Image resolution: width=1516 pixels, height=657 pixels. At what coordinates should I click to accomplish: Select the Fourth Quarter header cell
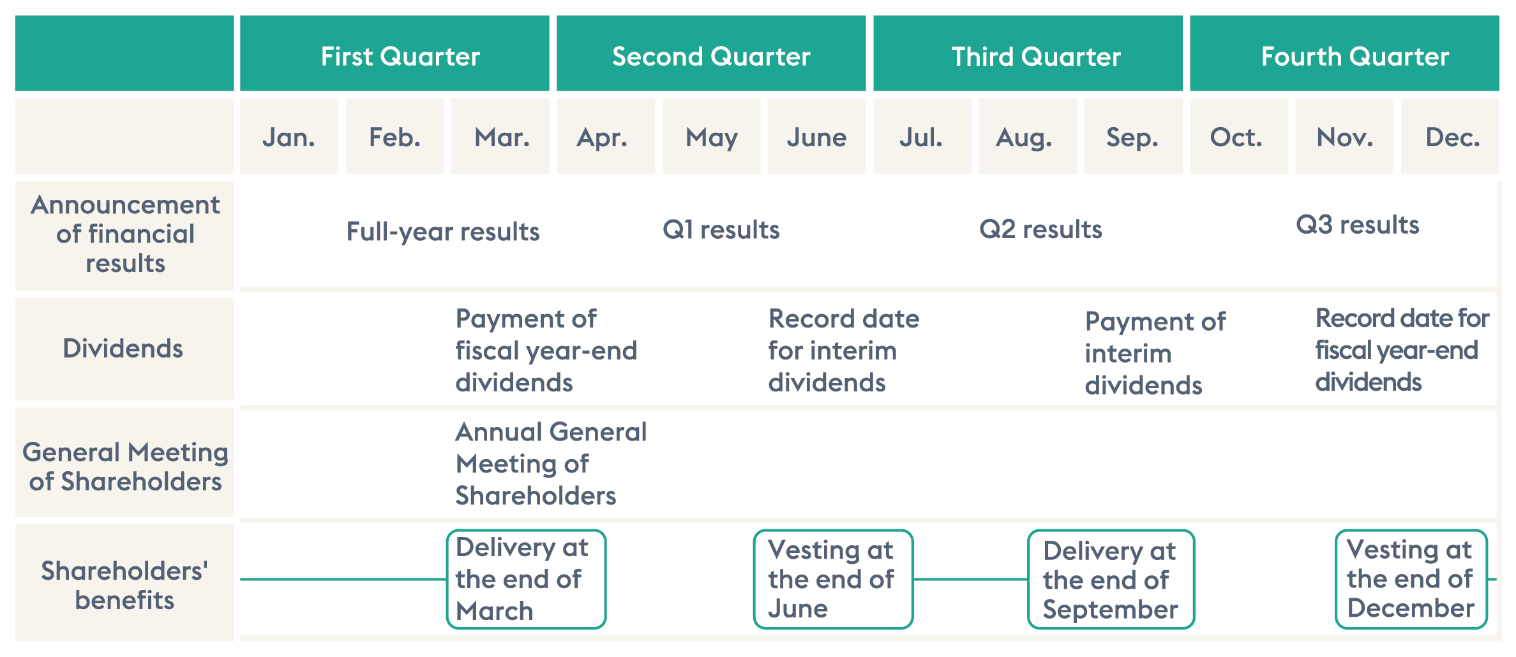click(x=1344, y=54)
